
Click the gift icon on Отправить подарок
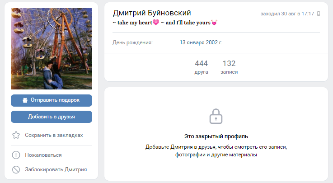(x=25, y=100)
